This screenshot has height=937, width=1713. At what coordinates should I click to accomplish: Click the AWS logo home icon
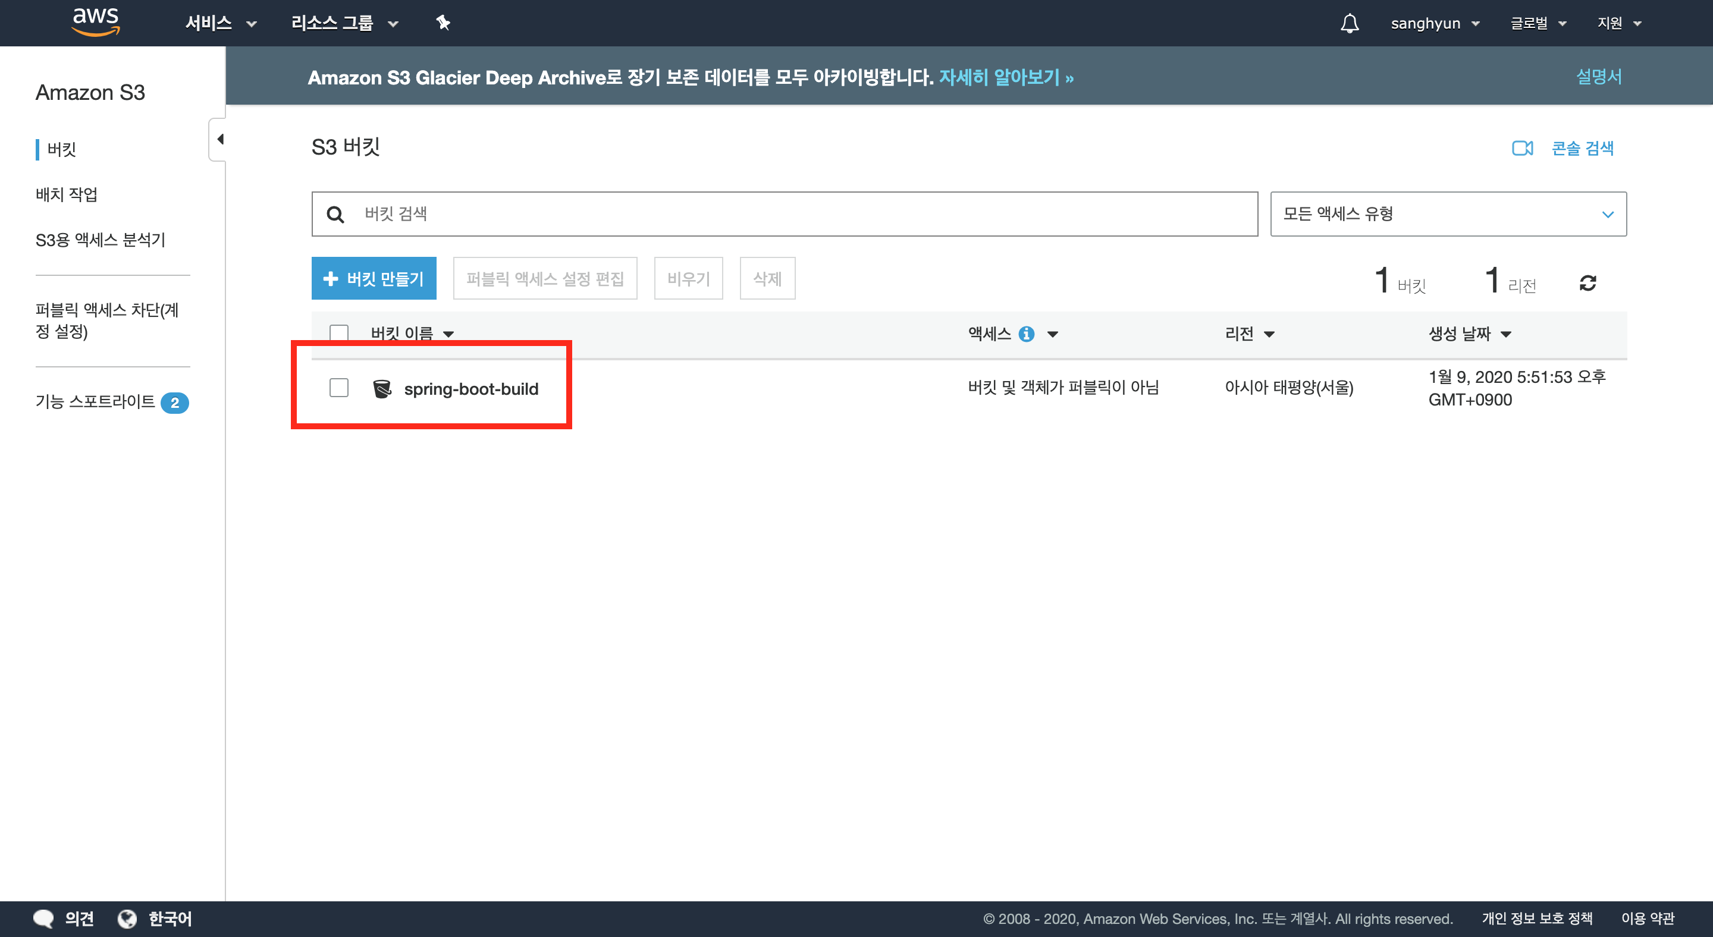(x=96, y=22)
